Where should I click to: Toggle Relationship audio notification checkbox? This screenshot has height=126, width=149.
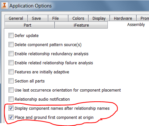click(x=11, y=99)
